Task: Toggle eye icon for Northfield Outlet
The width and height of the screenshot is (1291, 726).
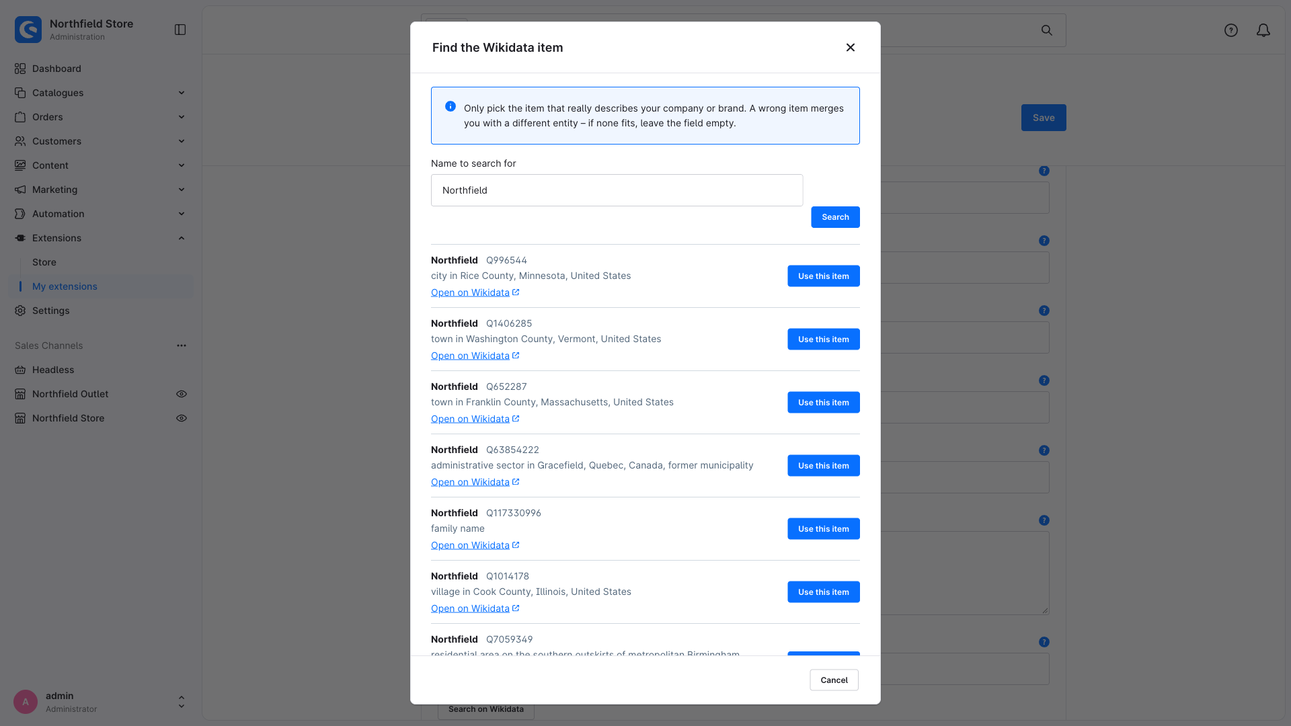Action: [182, 394]
